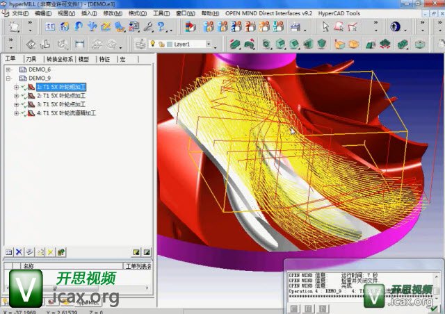The width and height of the screenshot is (445, 314).
Task: Click the first icon in bottom panel toolbar
Action: click(x=8, y=251)
